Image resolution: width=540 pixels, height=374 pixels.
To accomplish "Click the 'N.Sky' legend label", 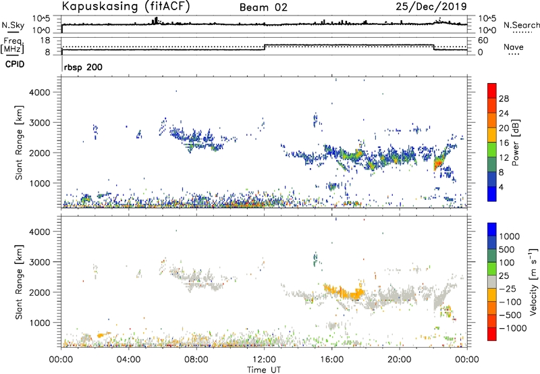I will [x=13, y=25].
